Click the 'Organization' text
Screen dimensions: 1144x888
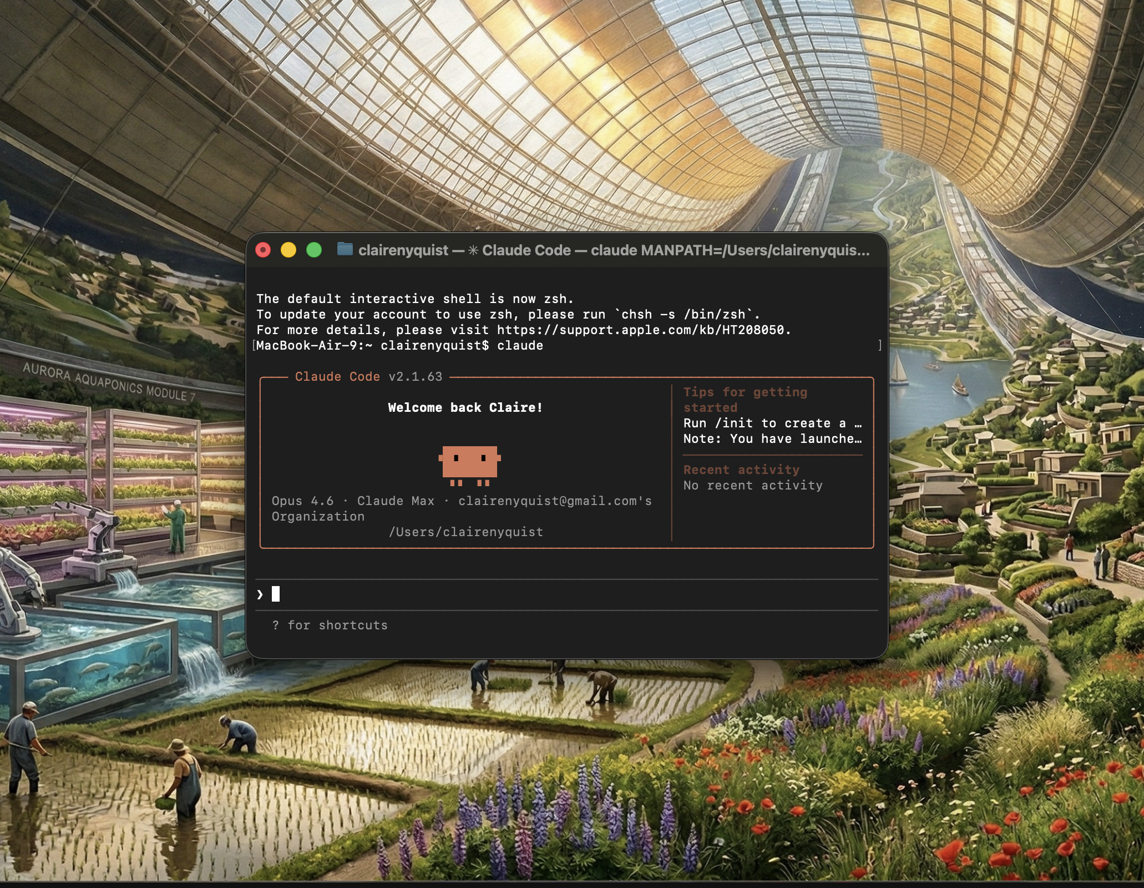point(318,517)
